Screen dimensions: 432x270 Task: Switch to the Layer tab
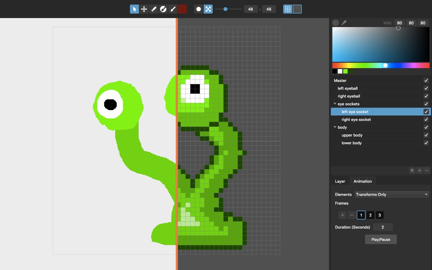click(340, 181)
